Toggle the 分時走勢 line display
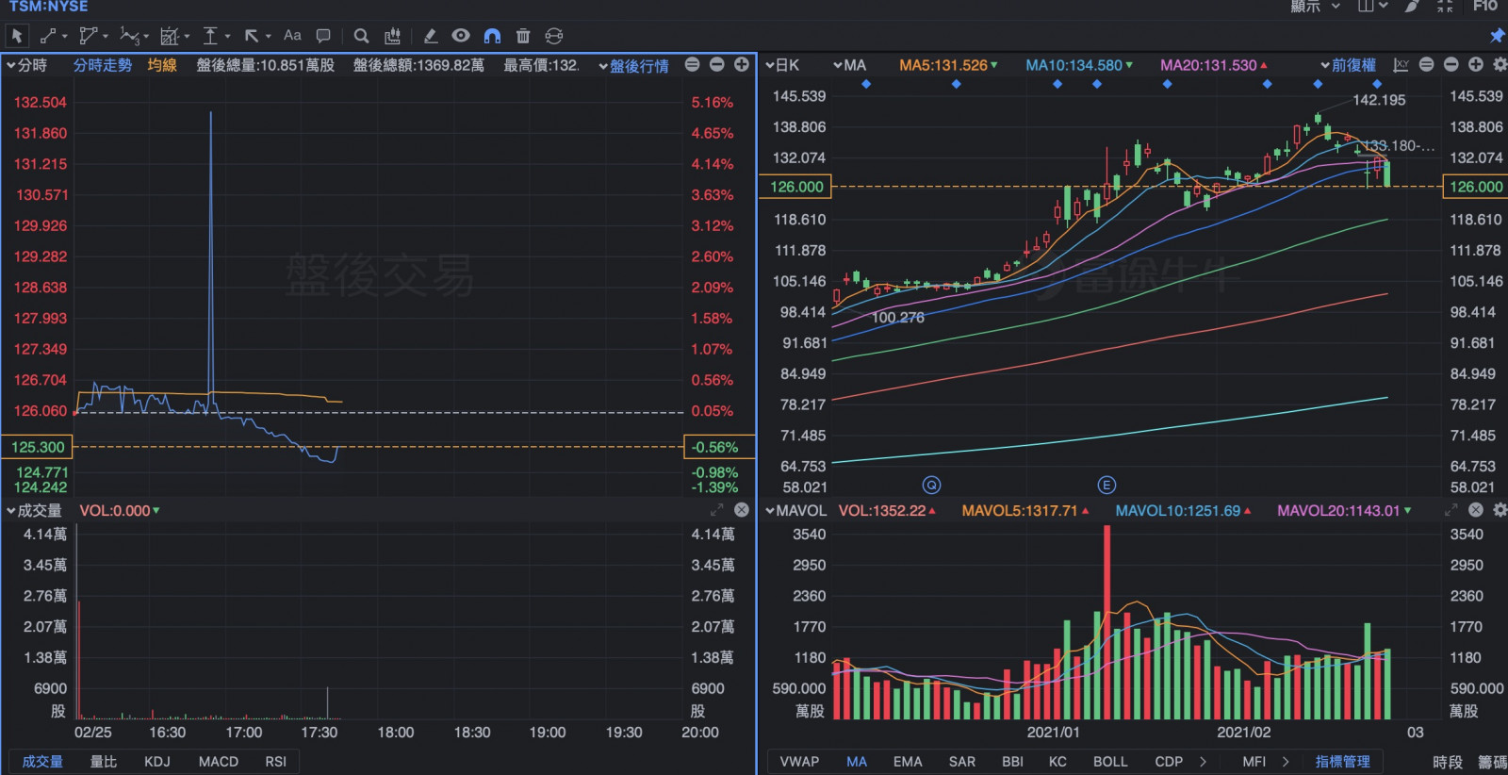The image size is (1508, 775). tap(103, 65)
